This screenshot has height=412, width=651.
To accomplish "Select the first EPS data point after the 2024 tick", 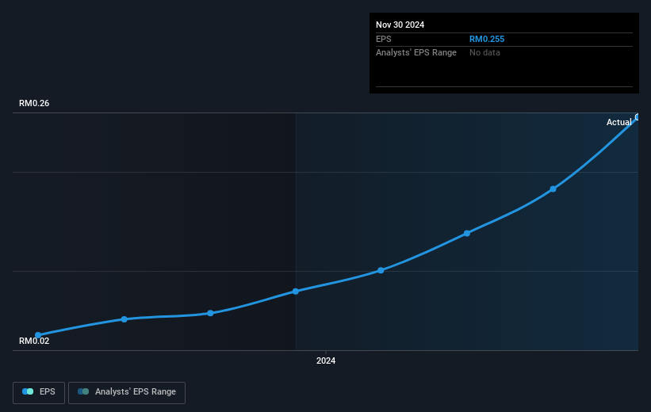I will pos(381,270).
